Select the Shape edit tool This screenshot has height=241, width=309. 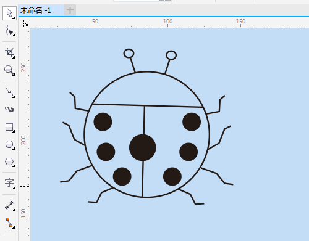point(9,31)
